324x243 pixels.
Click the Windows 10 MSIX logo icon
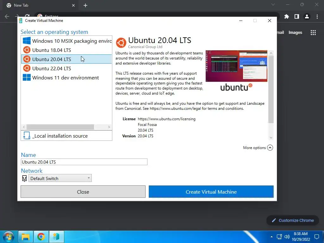(x=27, y=41)
